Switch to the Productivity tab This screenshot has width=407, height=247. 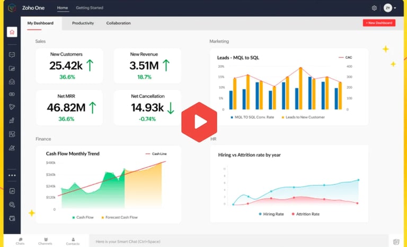click(83, 23)
